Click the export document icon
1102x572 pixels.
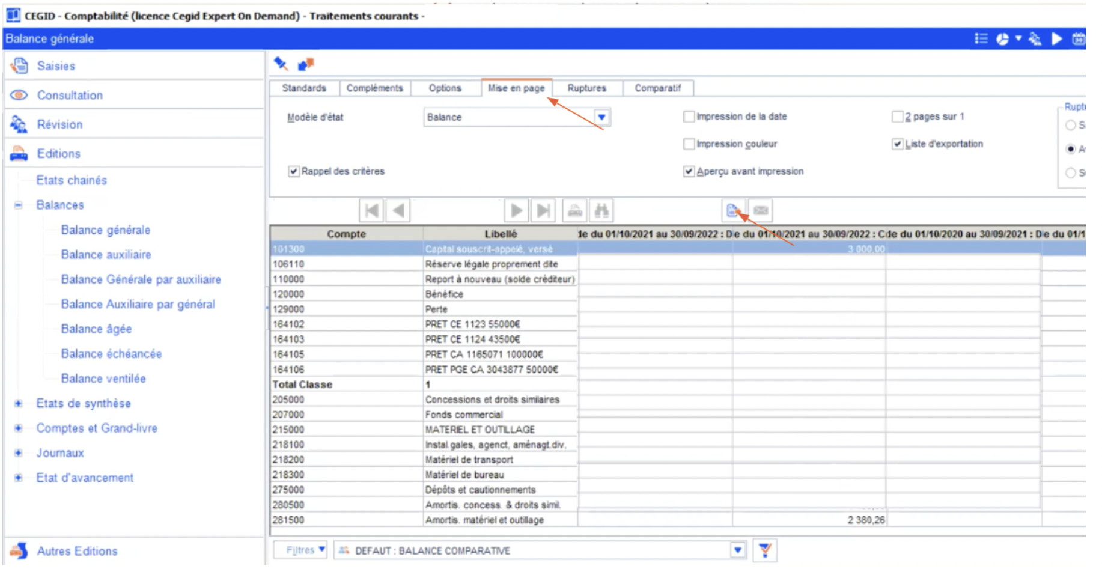tap(734, 211)
